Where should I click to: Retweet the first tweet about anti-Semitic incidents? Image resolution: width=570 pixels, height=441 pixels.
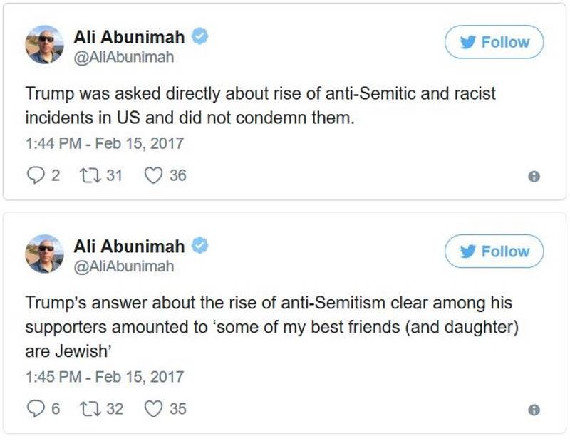point(90,175)
